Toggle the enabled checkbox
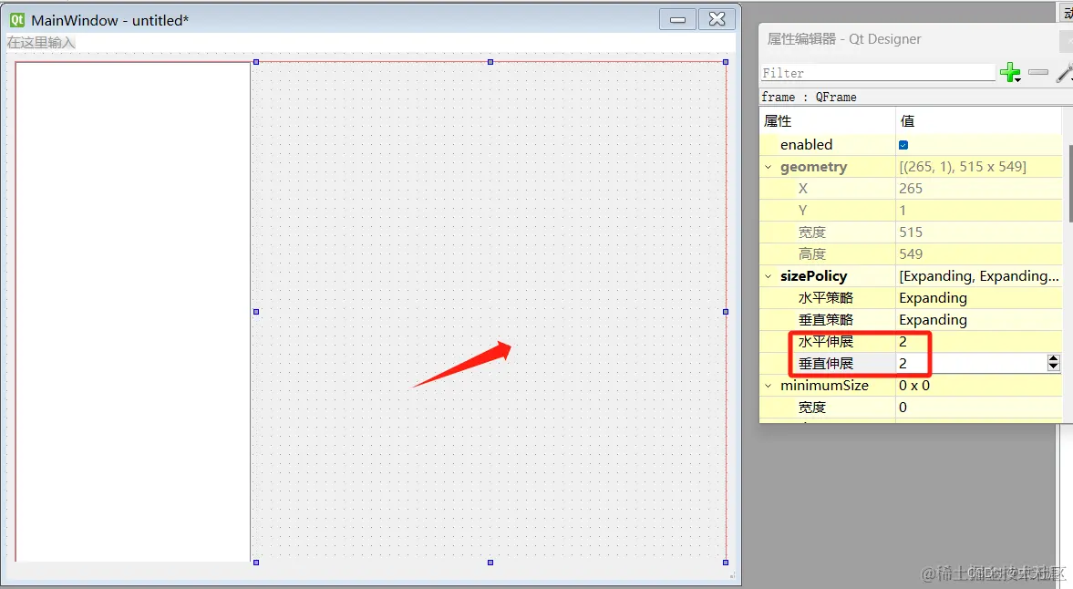The image size is (1073, 589). tap(903, 145)
